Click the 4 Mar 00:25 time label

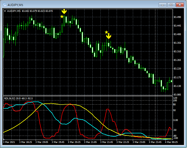(x=171, y=142)
